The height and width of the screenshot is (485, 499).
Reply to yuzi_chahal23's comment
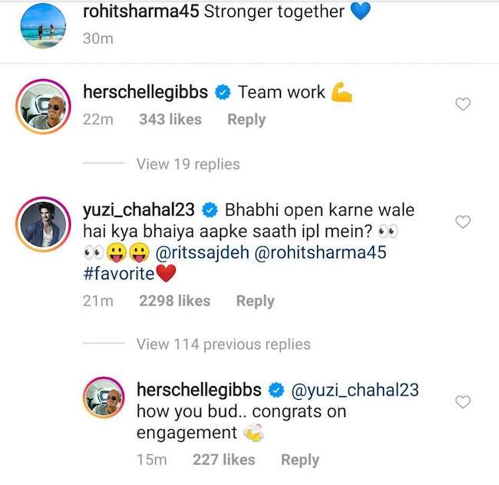click(x=255, y=302)
